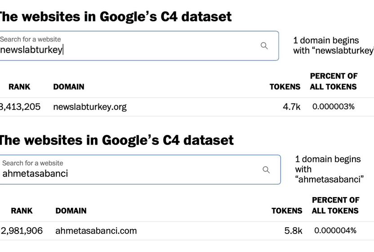Select the 4.7k tokens value

pyautogui.click(x=291, y=107)
